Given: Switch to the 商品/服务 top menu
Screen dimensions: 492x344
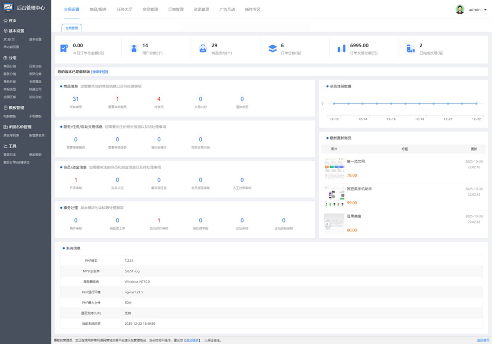Looking at the screenshot, I should (x=98, y=9).
